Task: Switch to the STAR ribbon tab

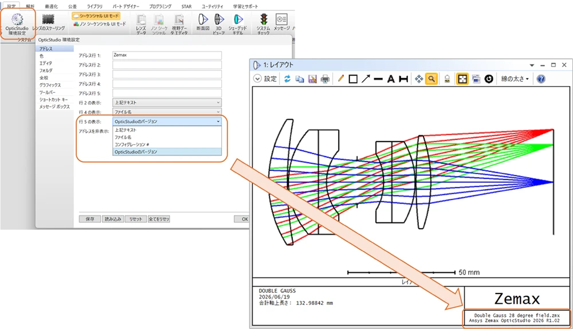Action: click(x=186, y=6)
